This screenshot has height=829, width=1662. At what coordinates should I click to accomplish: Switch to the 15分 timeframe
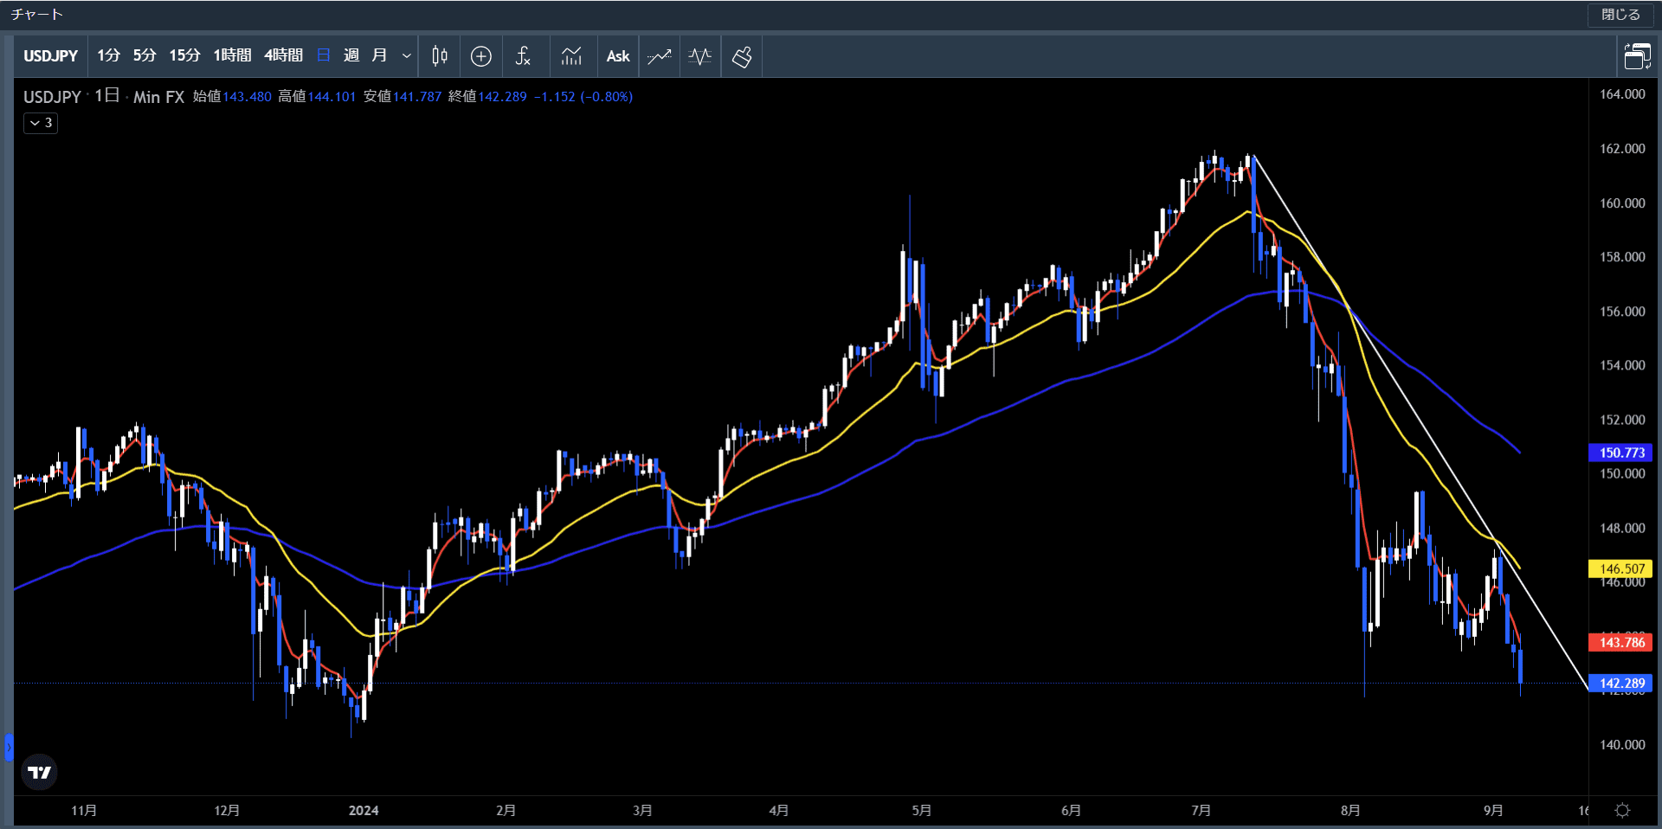pyautogui.click(x=184, y=56)
